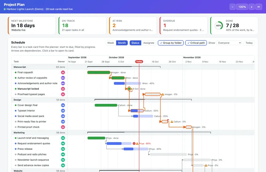266x172 pixels.
Task: Open the Overdue summary card
Action: (183, 25)
